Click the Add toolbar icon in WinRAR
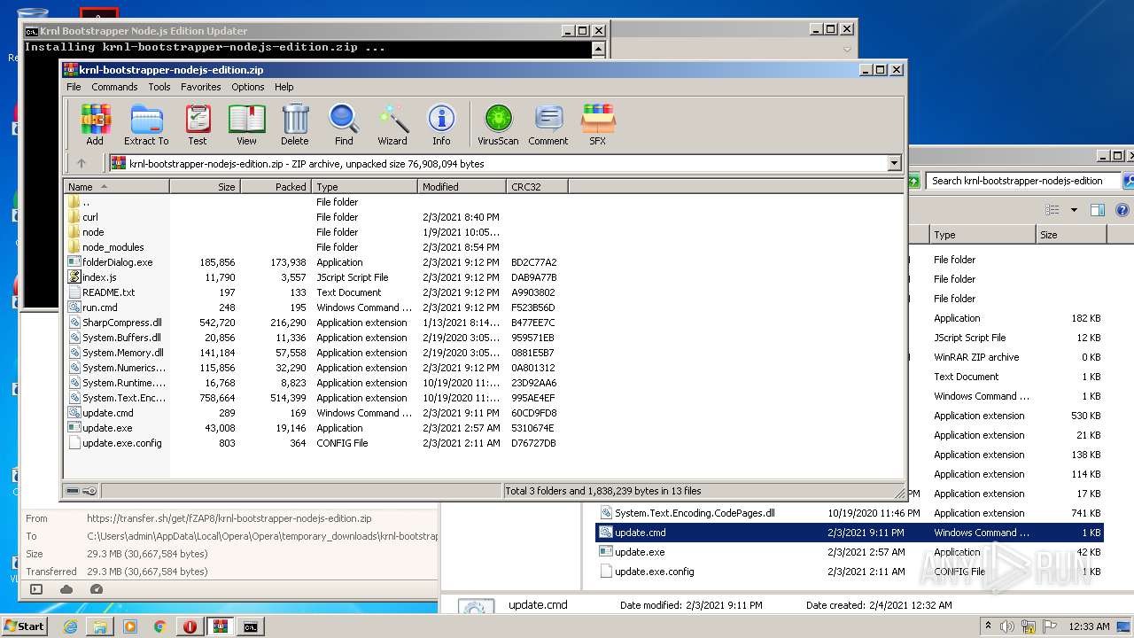This screenshot has width=1134, height=638. 95,125
